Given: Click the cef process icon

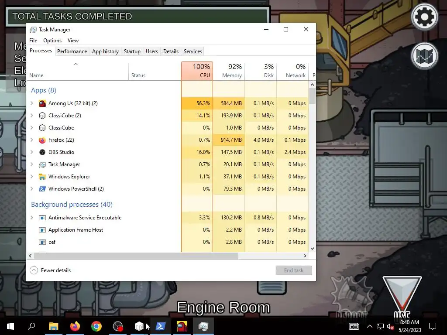Looking at the screenshot, I should click(42, 242).
